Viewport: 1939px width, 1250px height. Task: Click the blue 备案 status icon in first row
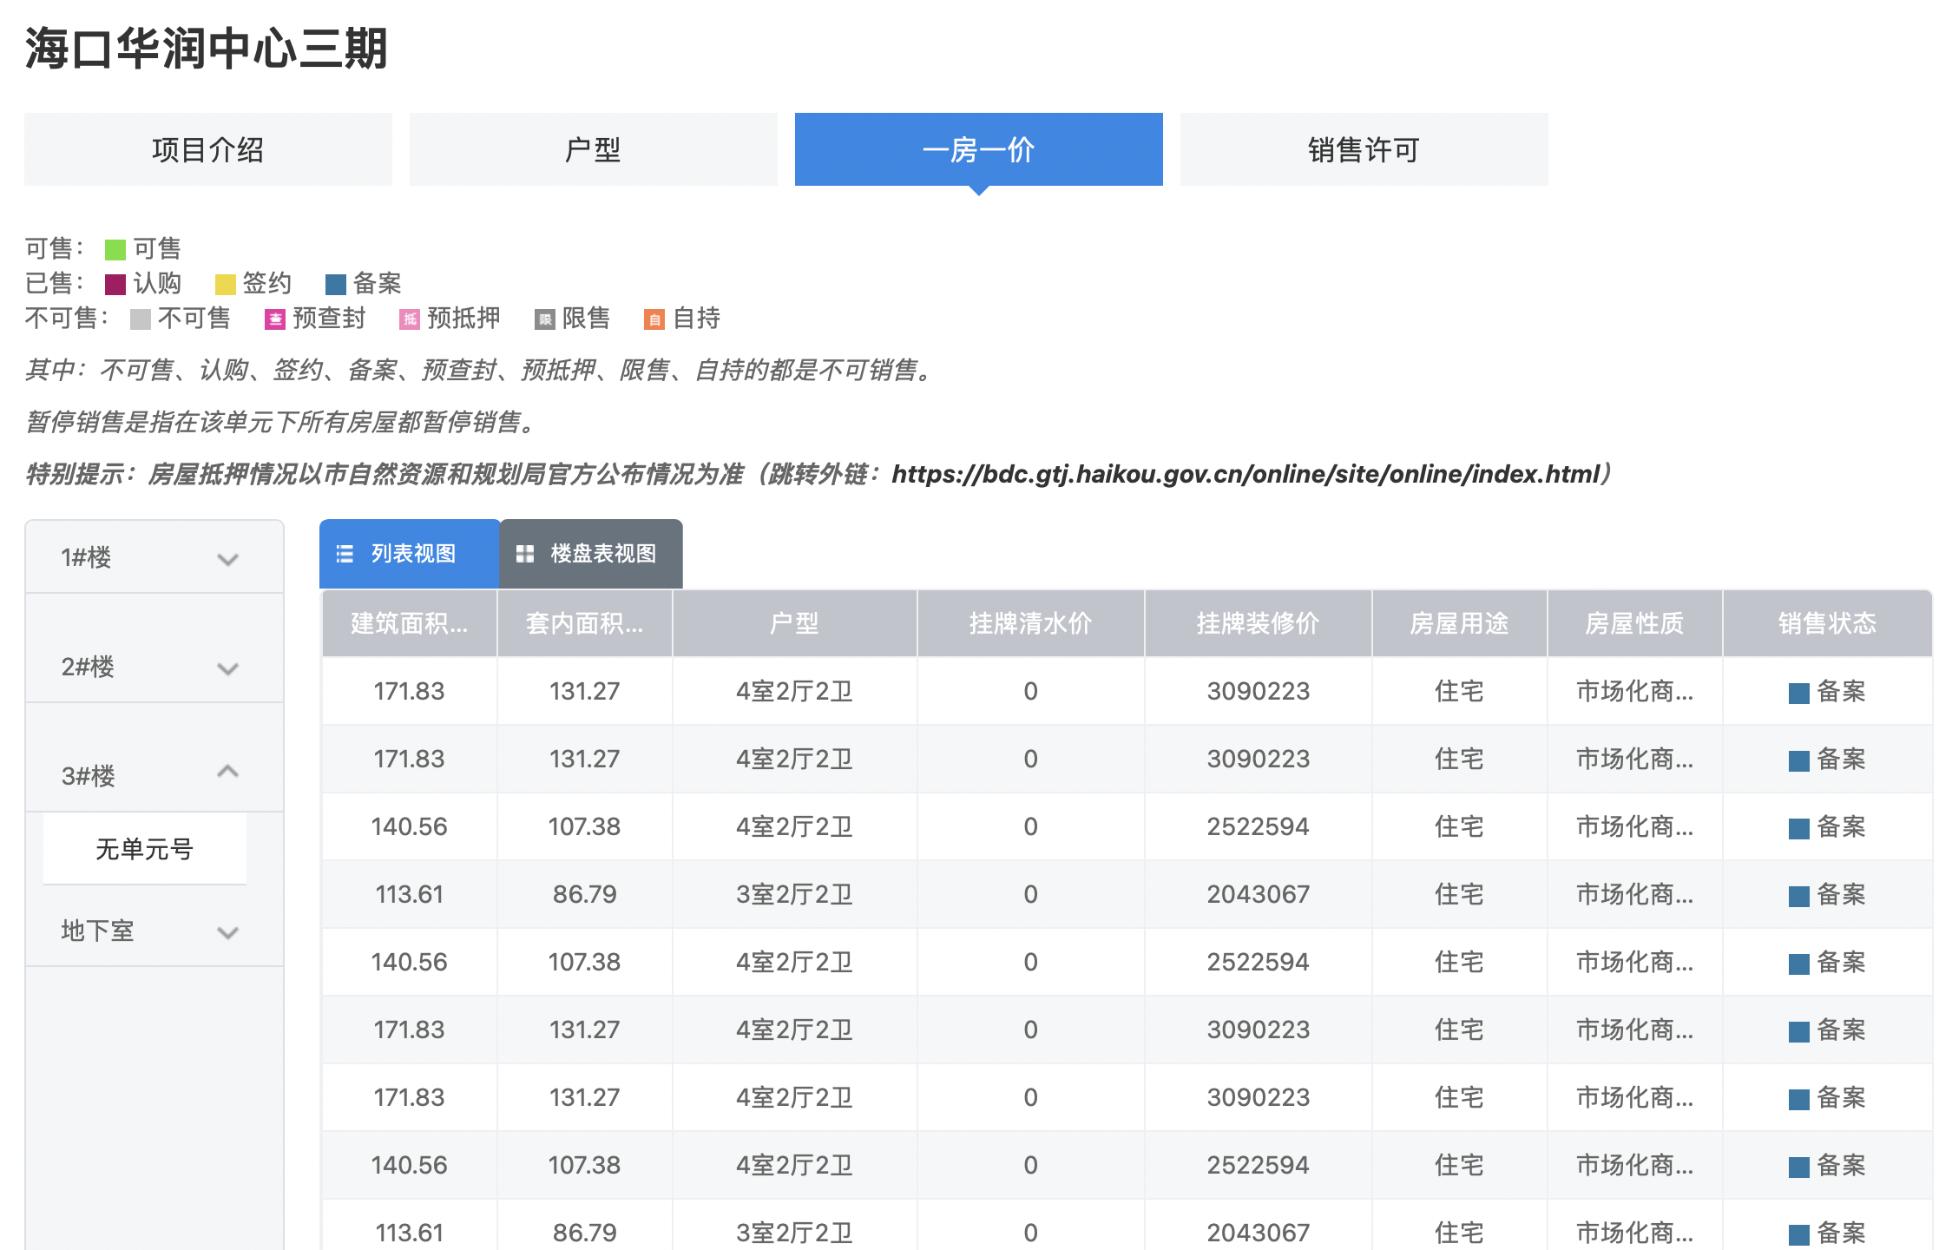pos(1801,691)
